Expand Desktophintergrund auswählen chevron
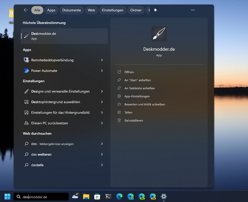 (x=102, y=102)
